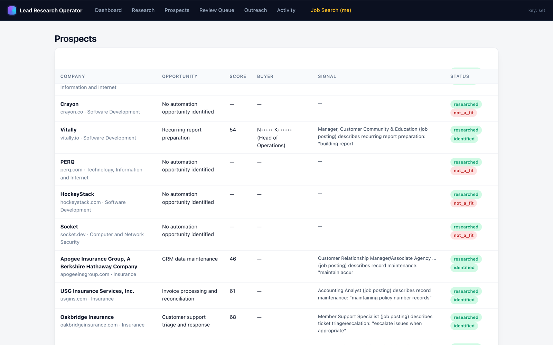Click Oakbridge's identified status badge
The height and width of the screenshot is (345, 553).
click(x=464, y=326)
